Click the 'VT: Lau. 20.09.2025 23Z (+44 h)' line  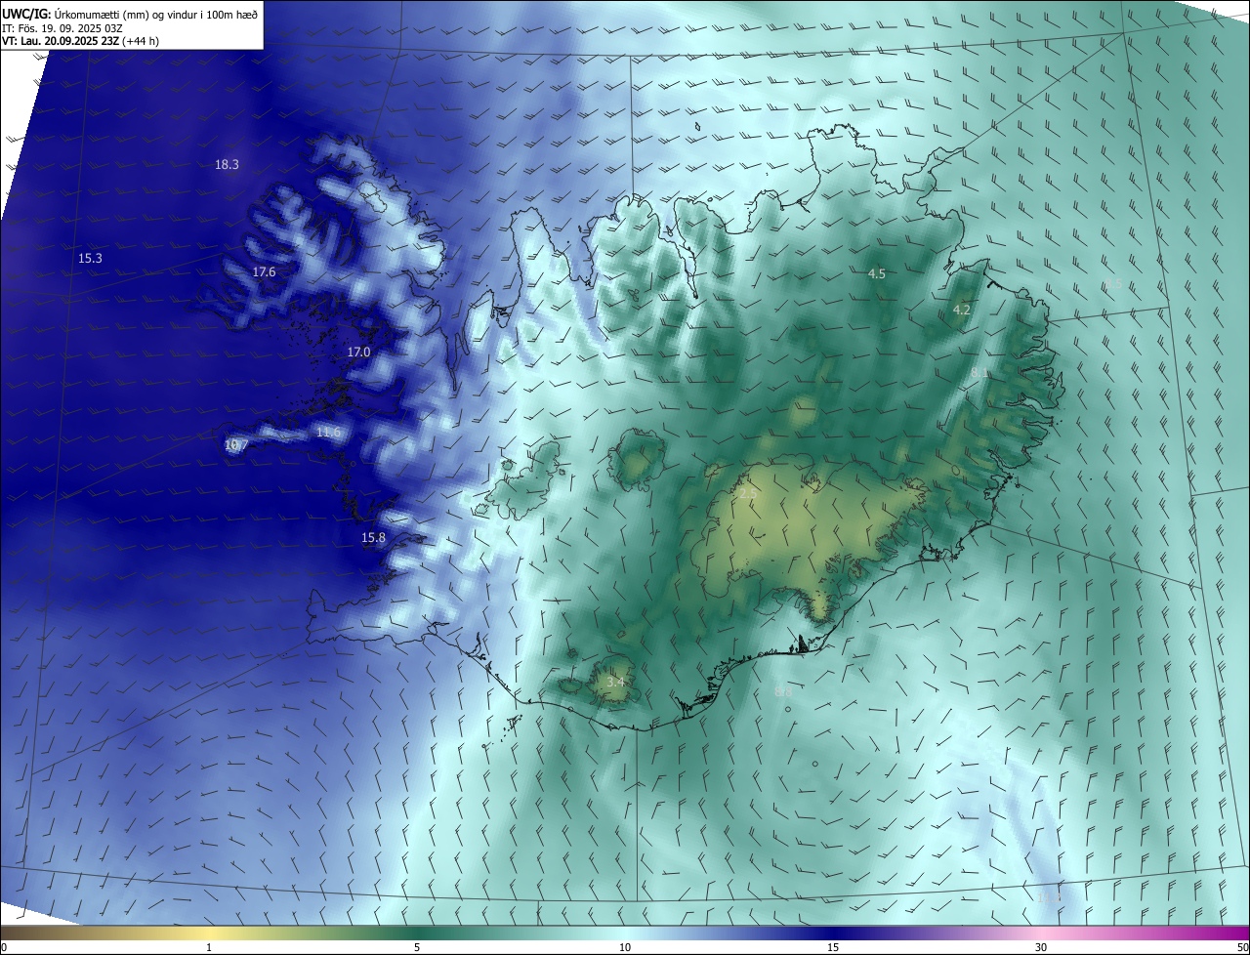80,40
